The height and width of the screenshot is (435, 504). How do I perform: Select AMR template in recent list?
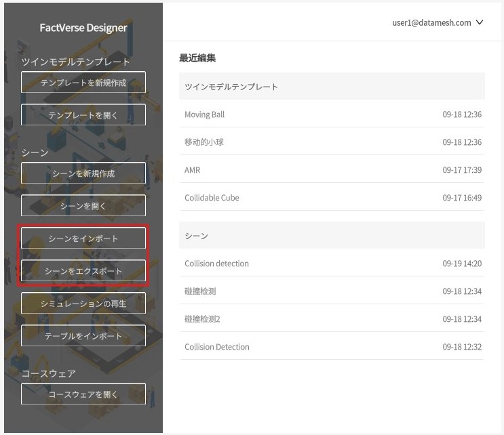tap(192, 170)
